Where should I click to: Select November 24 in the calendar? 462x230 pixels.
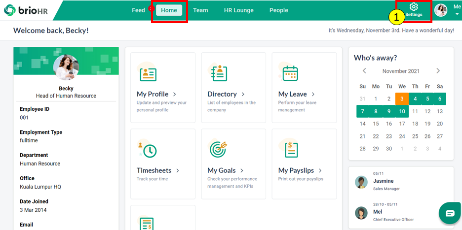click(402, 136)
